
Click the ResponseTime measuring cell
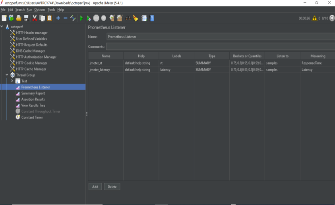(x=318, y=63)
